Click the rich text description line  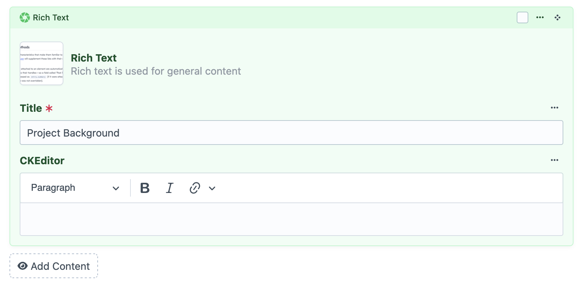(x=156, y=71)
